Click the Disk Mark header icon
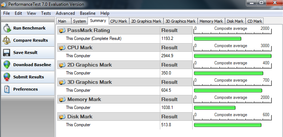Screen dimensions: 283x137 click(x=62, y=117)
